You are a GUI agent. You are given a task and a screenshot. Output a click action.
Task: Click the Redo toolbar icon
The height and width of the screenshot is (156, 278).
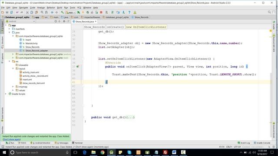[22, 13]
